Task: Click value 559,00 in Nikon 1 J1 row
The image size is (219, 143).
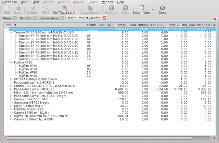Action: point(123,92)
